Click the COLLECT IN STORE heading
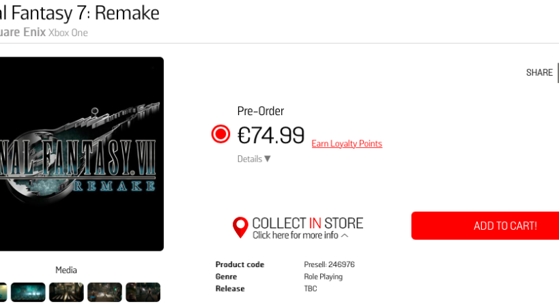The width and height of the screenshot is (559, 308). (x=307, y=223)
